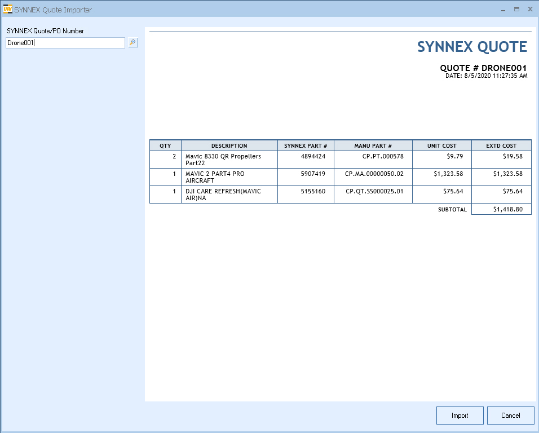
Task: Maximize the Quote Importer window
Action: pos(516,10)
